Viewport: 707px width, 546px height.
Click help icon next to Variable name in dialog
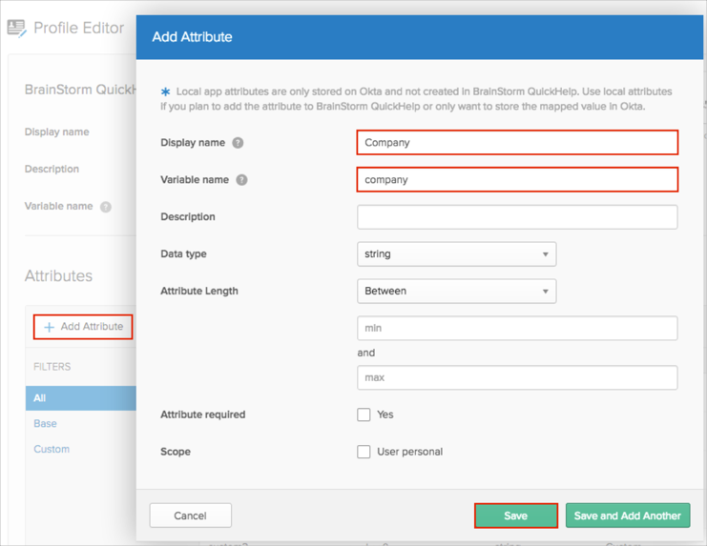point(241,180)
